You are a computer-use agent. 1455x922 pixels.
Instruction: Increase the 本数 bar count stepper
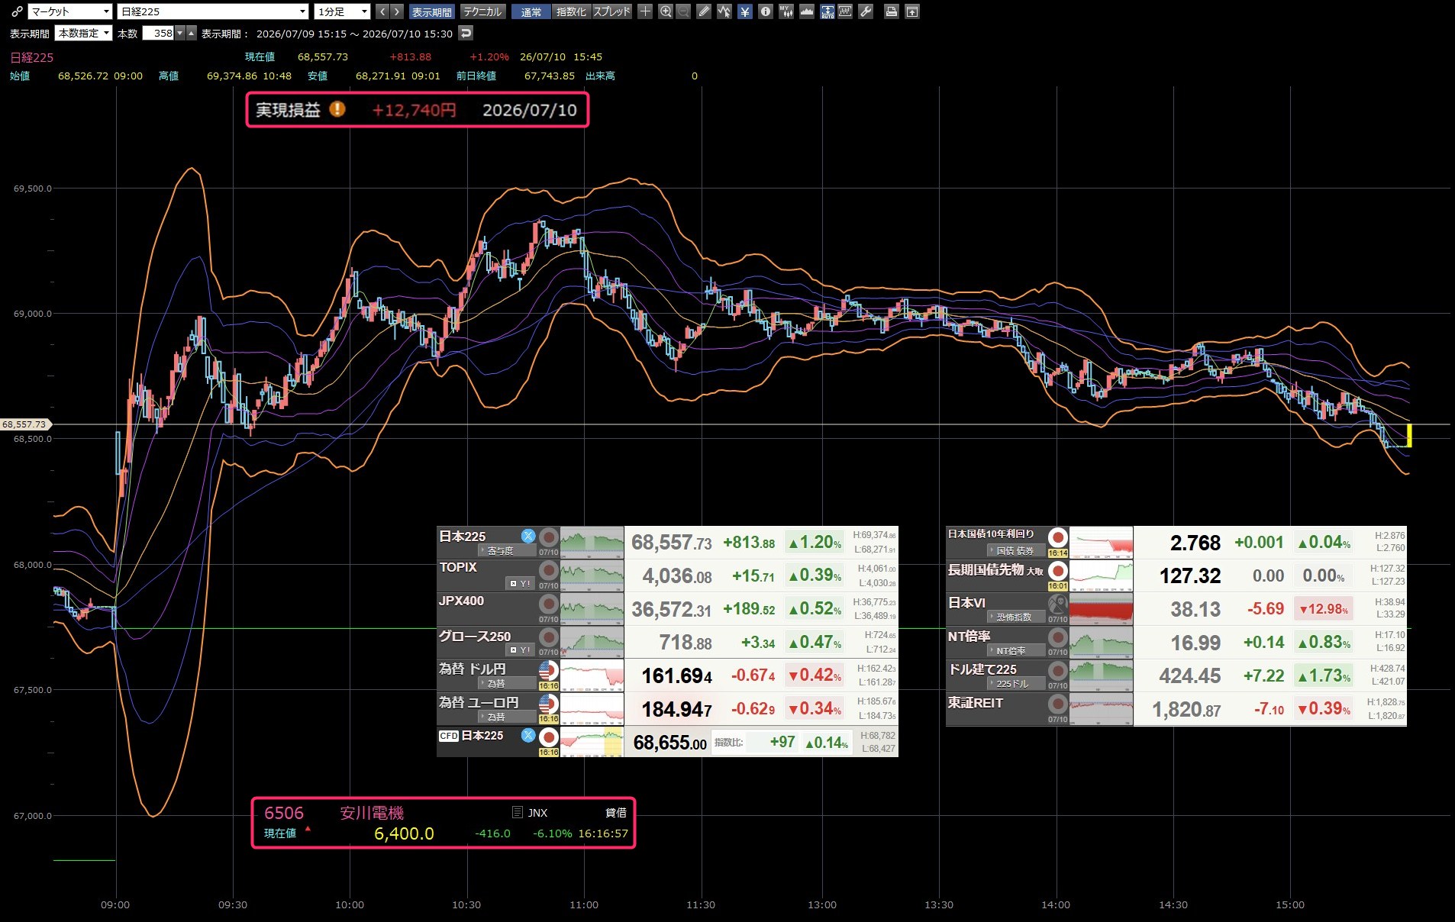(x=192, y=33)
